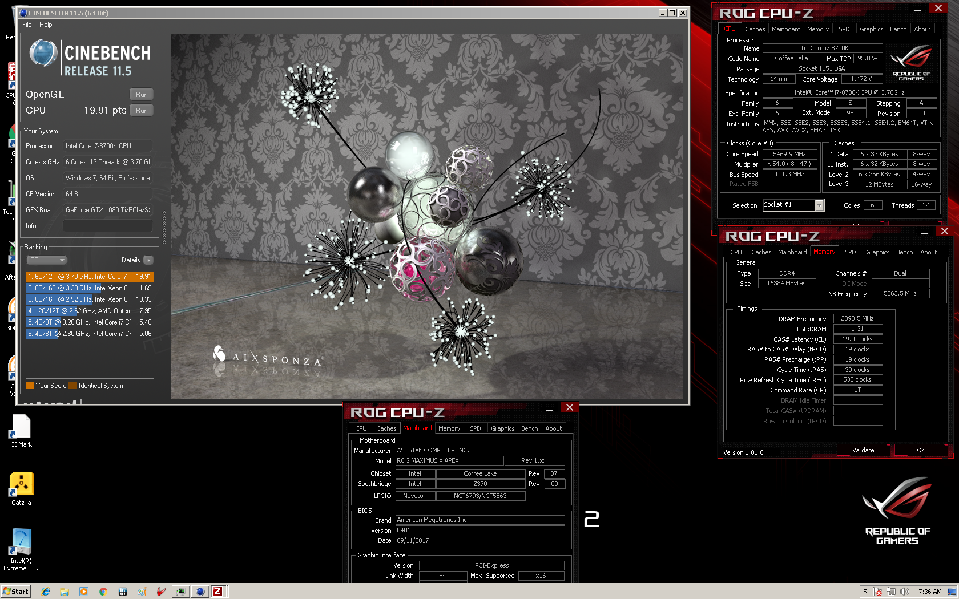Viewport: 959px width, 599px height.
Task: Switch to CPU-Z via red Z taskbar button
Action: click(x=217, y=592)
